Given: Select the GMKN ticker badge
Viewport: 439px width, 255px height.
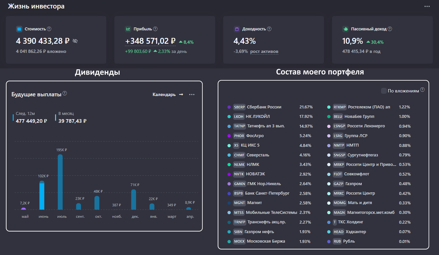Looking at the screenshot, I should tap(239, 184).
